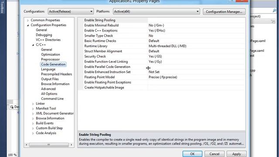This screenshot has width=279, height=157.
Task: Expand the Linker node
Action: [x=33, y=104]
